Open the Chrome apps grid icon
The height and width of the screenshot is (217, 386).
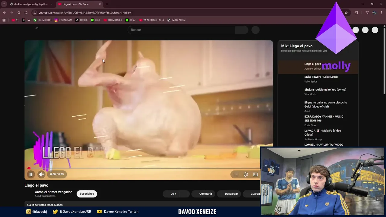tap(4, 20)
